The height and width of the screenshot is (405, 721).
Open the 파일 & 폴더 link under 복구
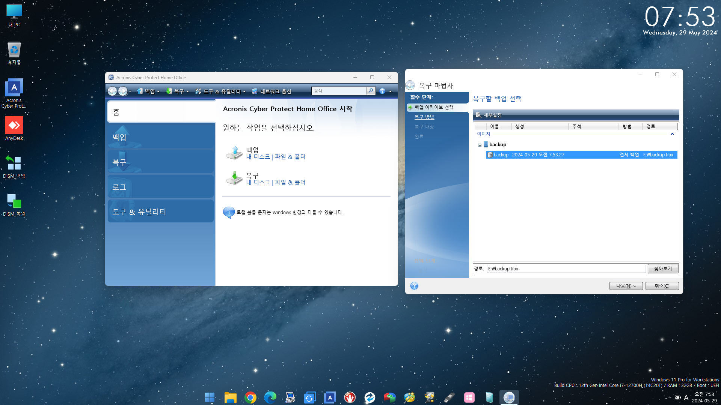290,182
